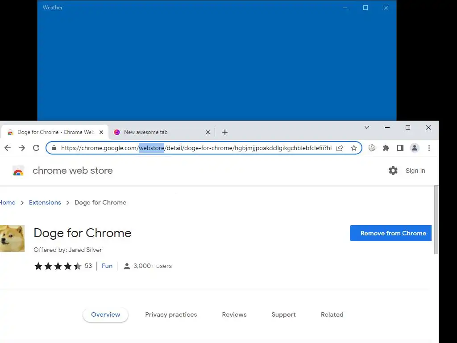Minimize the Weather window

[x=345, y=8]
